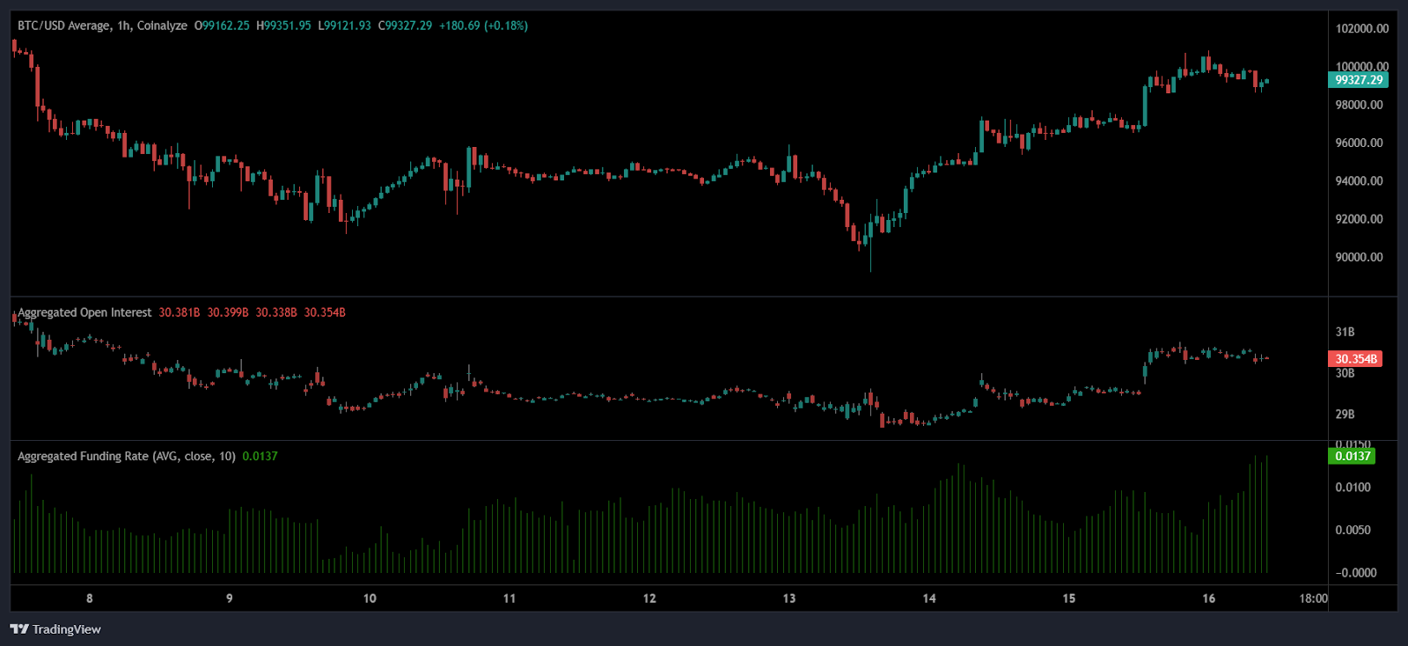Click the 96000.00 price axis label

pos(1359,143)
